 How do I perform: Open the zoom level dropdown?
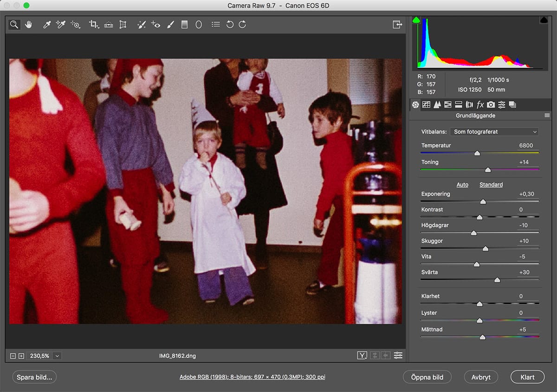tap(57, 356)
